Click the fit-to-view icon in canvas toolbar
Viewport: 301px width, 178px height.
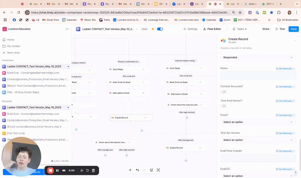[x=158, y=170]
